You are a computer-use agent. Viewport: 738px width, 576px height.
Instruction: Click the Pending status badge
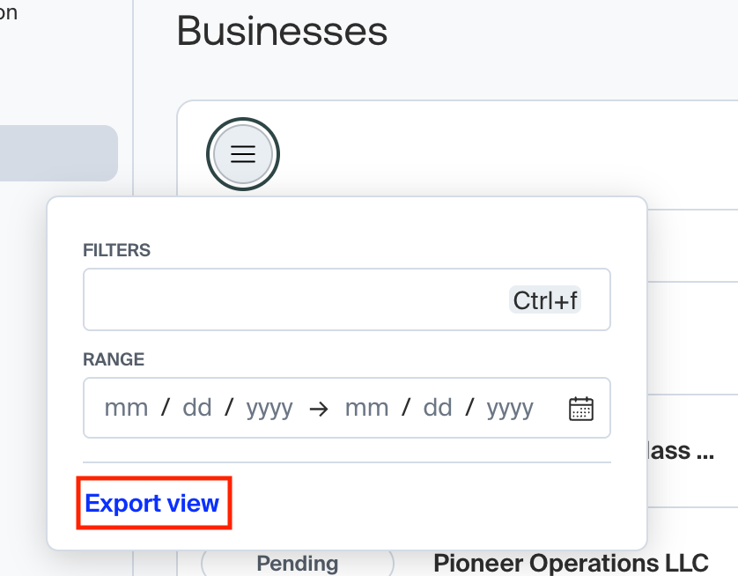coord(297,563)
